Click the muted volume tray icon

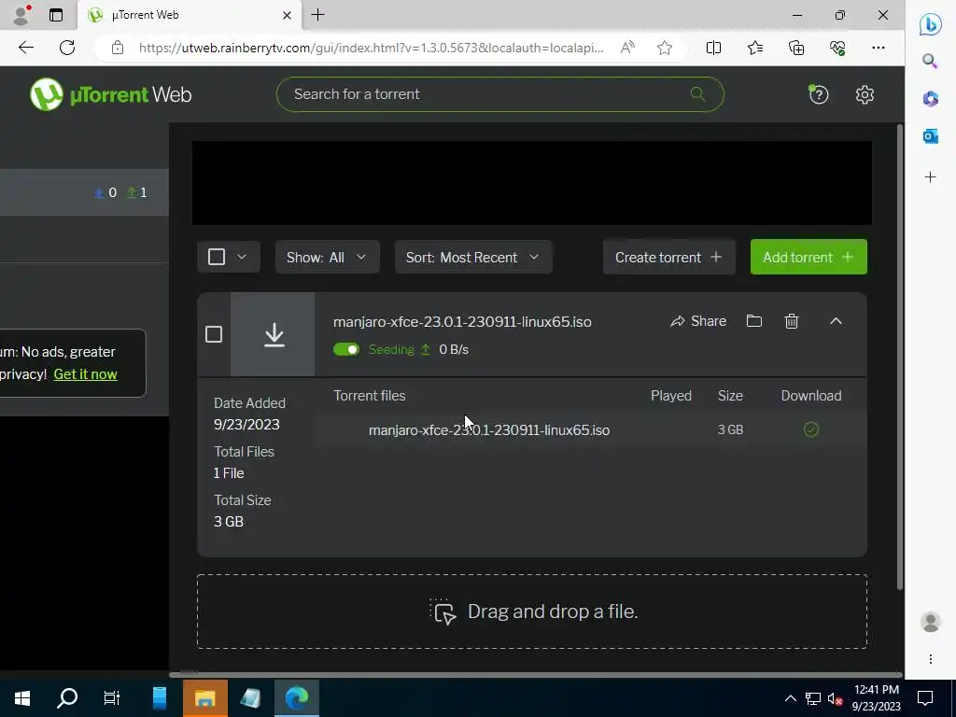click(x=835, y=698)
